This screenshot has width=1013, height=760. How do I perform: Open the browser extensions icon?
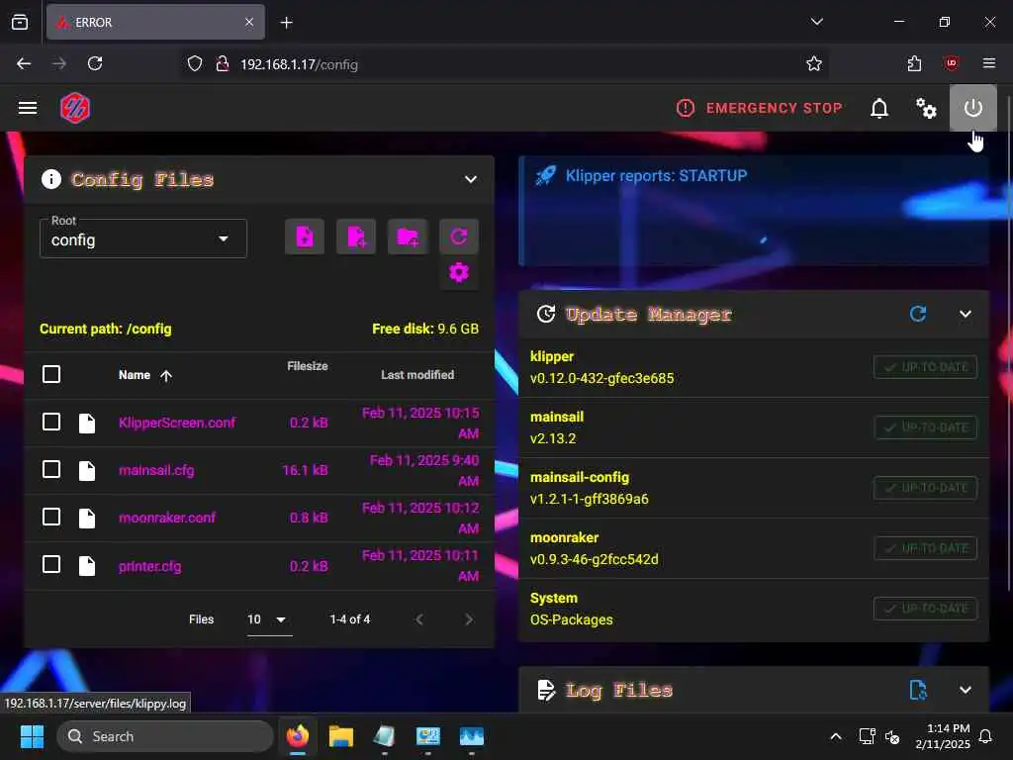click(x=914, y=63)
